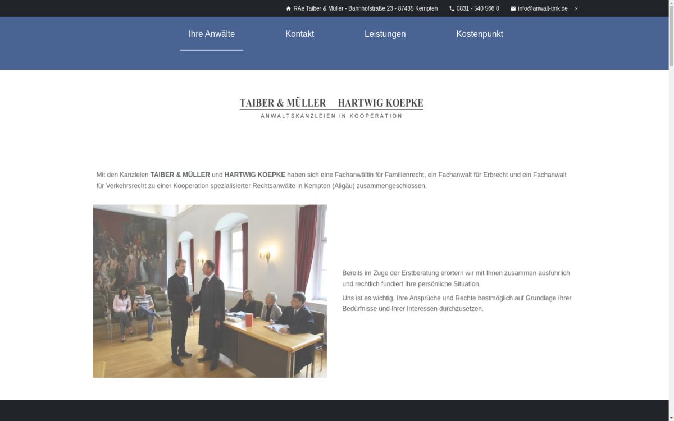Screen dimensions: 674x421
Task: Click the bold "TAIBER & MÜLLER" text in paragraph
Action: click(181, 175)
